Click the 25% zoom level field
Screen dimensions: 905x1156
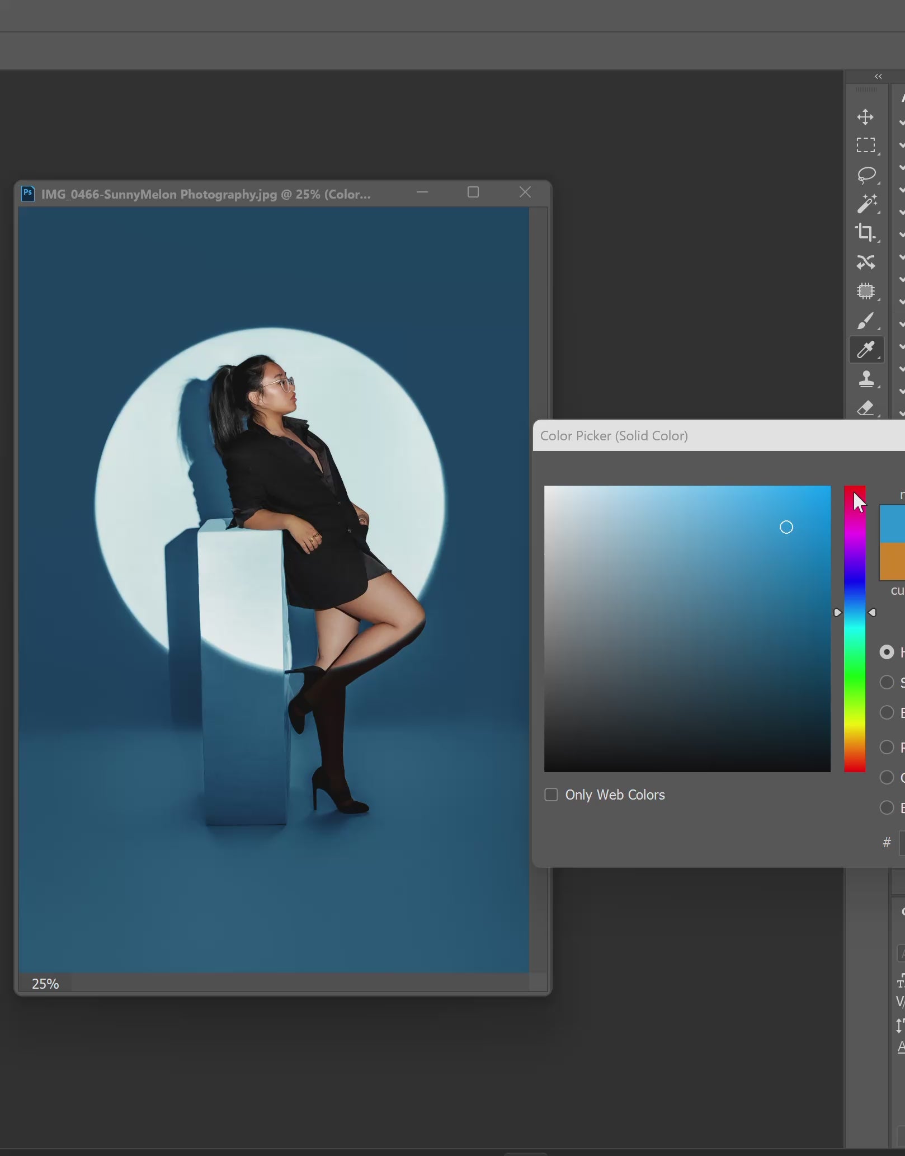(45, 984)
